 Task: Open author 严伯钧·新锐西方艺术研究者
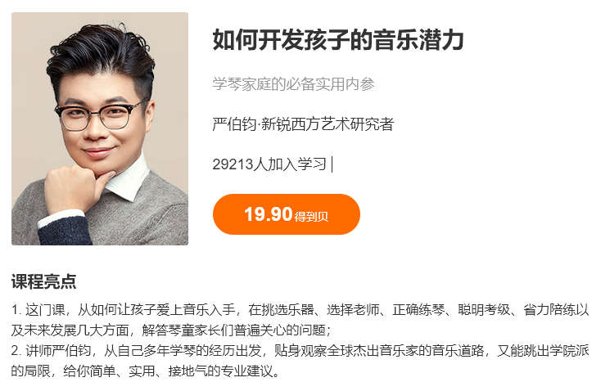303,124
